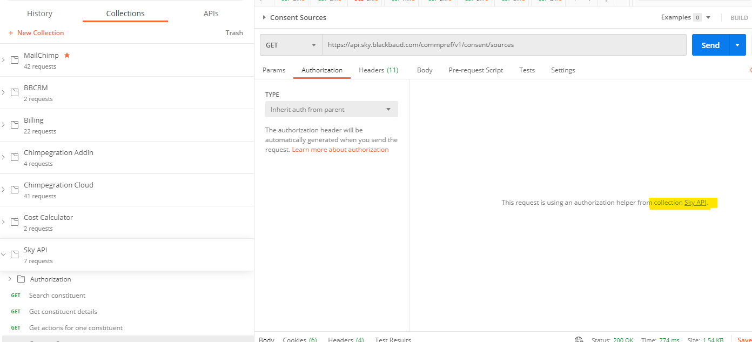Click the Authorization subfolder icon
The width and height of the screenshot is (752, 342).
click(21, 279)
